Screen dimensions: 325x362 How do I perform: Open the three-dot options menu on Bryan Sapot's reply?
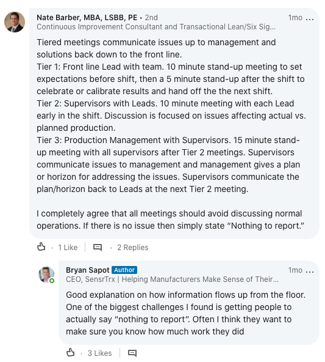tap(310, 271)
